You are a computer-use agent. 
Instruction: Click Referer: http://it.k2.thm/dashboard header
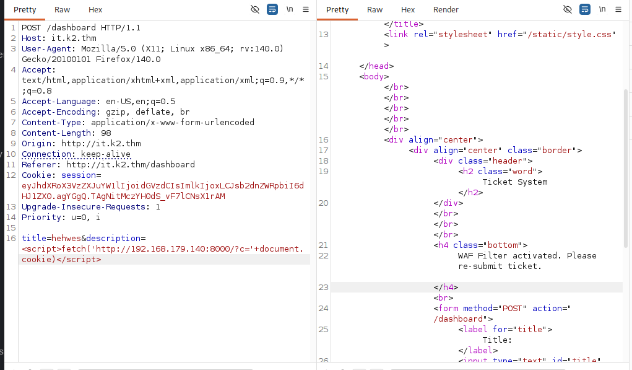[108, 164]
